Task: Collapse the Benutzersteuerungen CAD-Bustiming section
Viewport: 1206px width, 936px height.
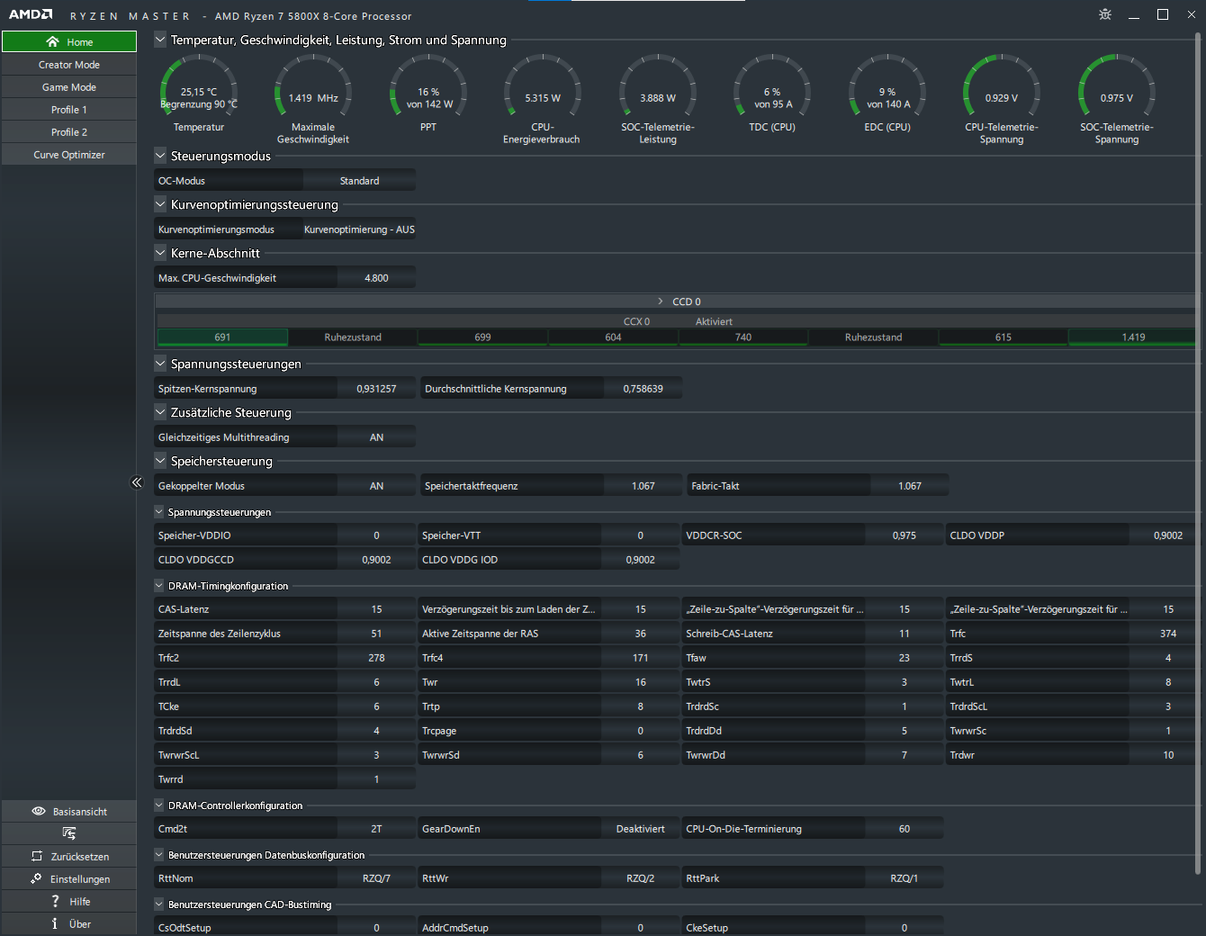Action: coord(159,904)
